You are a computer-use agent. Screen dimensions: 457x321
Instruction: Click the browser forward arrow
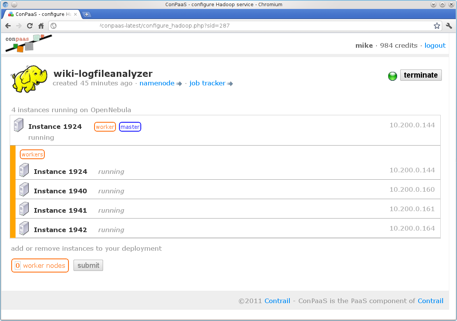pyautogui.click(x=19, y=26)
